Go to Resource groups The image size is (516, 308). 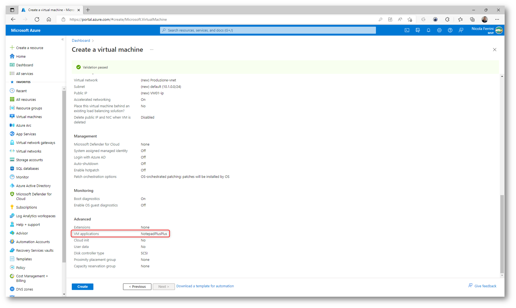pyautogui.click(x=29, y=108)
